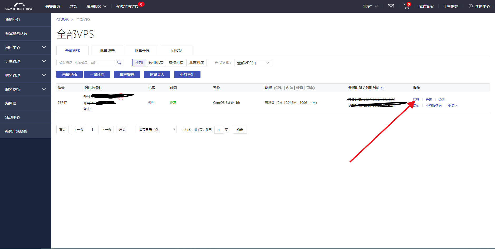The height and width of the screenshot is (249, 495).
Task: Go to 上一页
Action: click(79, 130)
